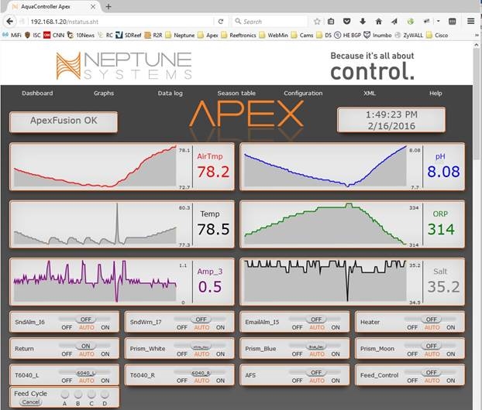The width and height of the screenshot is (482, 410).
Task: Close the AquaController Apex tab
Action: coord(93,6)
